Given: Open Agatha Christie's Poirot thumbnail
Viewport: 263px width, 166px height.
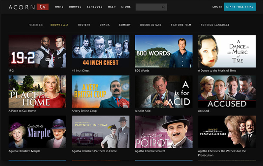Looking at the screenshot, I should (x=164, y=132).
